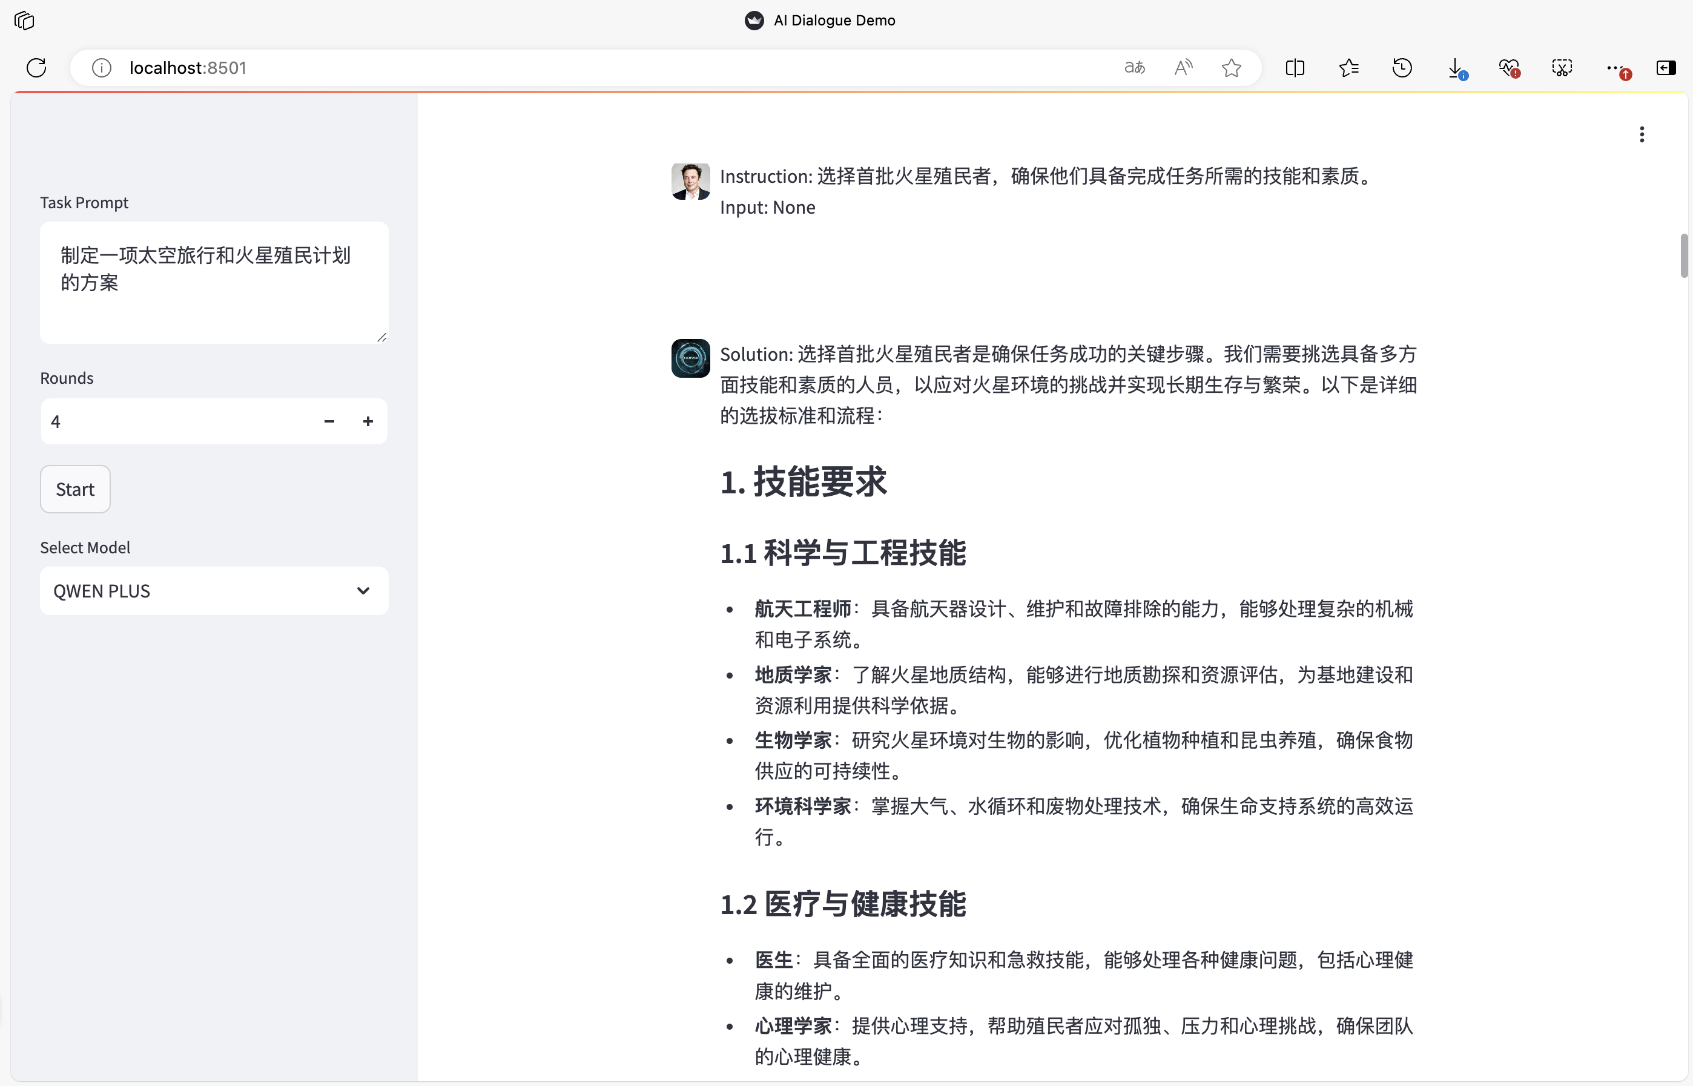The height and width of the screenshot is (1086, 1693).
Task: Open the downloads icon
Action: point(1455,68)
